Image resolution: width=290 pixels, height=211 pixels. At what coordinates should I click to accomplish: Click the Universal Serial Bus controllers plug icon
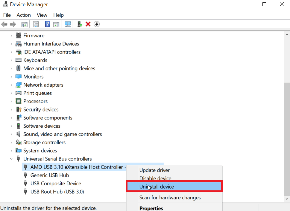pyautogui.click(x=18, y=159)
